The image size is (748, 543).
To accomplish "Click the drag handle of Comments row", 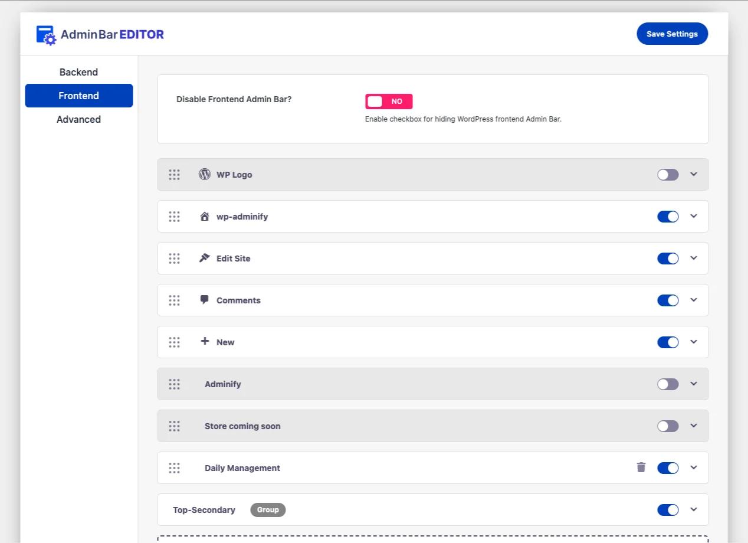I will coord(174,300).
